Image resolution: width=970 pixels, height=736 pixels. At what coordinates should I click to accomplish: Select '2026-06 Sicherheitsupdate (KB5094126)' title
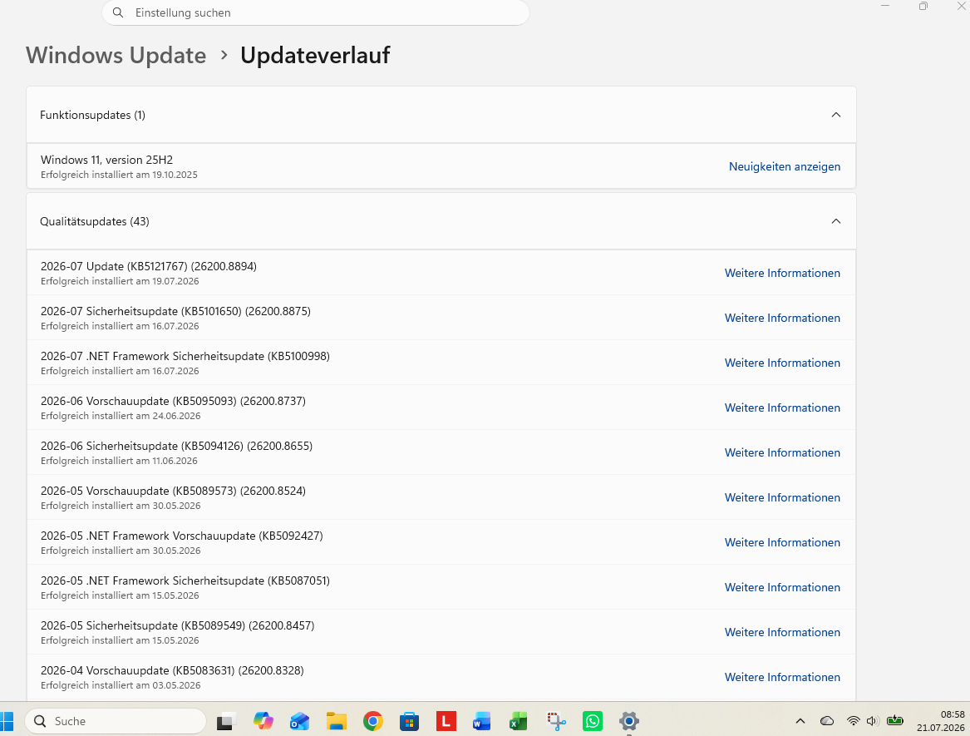176,447
